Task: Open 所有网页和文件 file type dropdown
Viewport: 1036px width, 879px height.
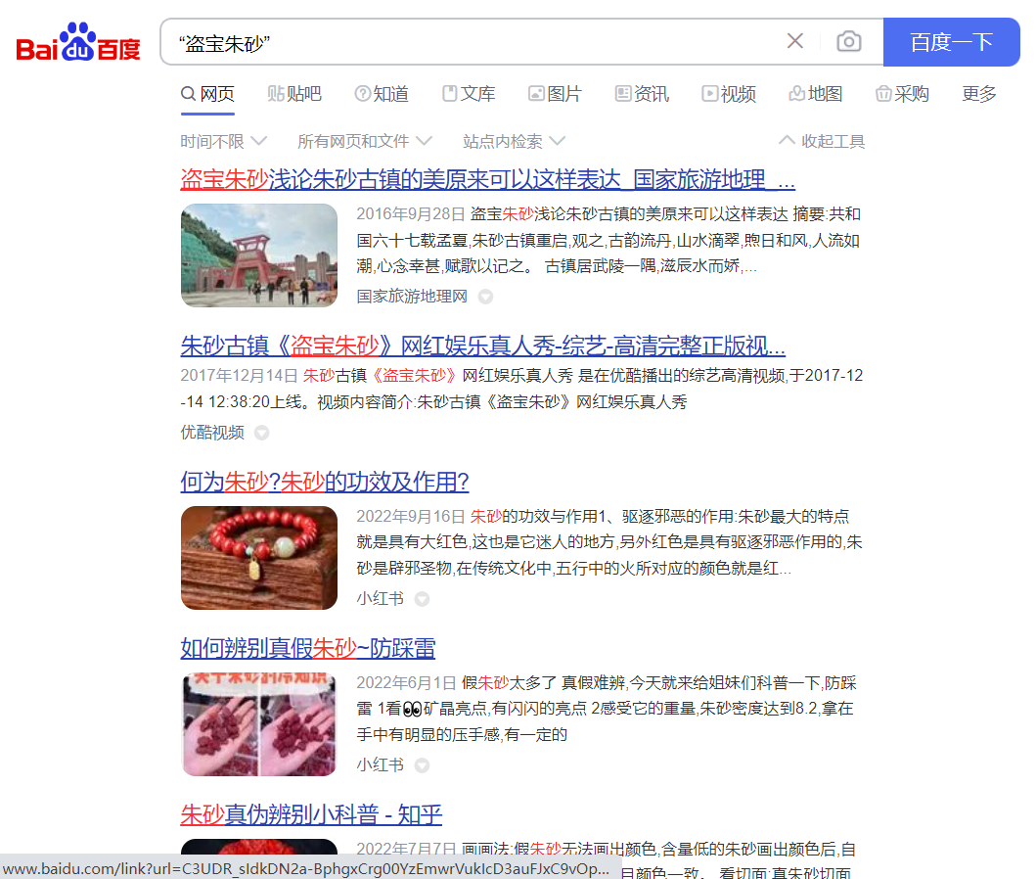Action: coord(364,141)
